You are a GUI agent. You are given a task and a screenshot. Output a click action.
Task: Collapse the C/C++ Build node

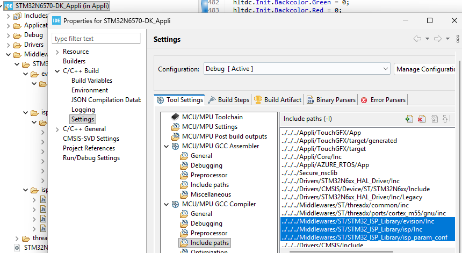pyautogui.click(x=57, y=71)
